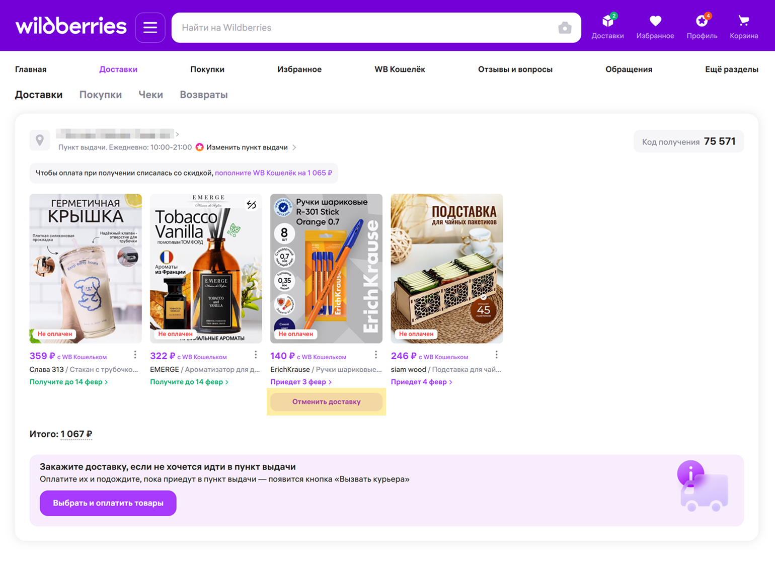The width and height of the screenshot is (775, 574).
Task: Follow link to top up WB Кошелёк
Action: click(x=273, y=173)
